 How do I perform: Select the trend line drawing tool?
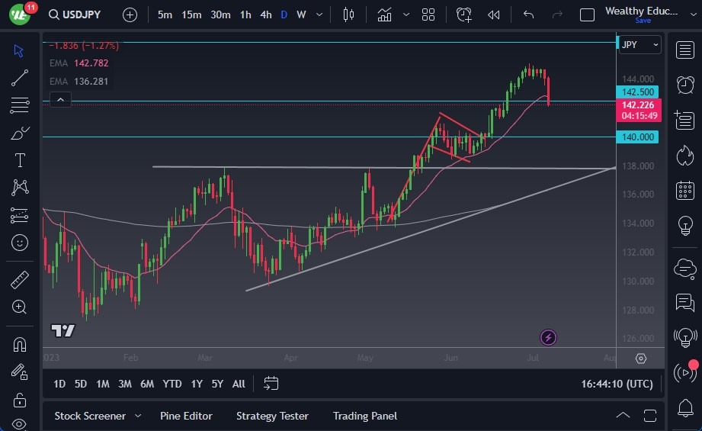point(20,78)
